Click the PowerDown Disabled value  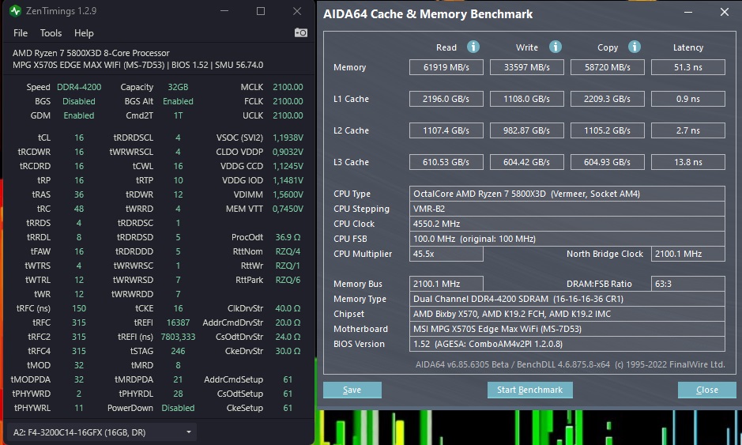pyautogui.click(x=178, y=408)
